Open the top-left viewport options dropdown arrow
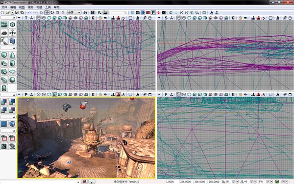Image resolution: width=294 pixels, height=184 pixels. tap(19, 18)
